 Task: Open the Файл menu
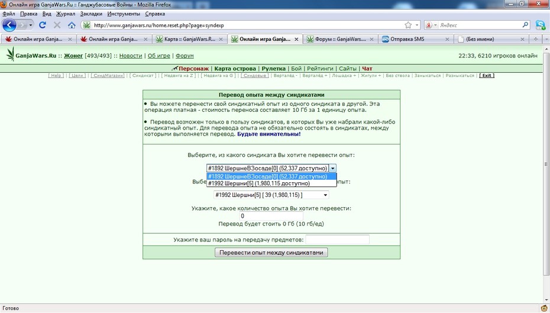[9, 14]
